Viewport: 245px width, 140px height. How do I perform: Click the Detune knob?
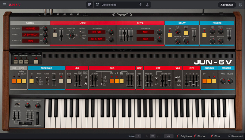[27, 105]
